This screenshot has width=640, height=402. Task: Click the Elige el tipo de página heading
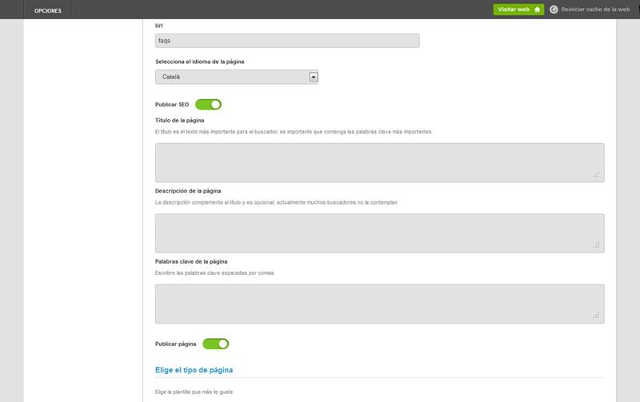(194, 370)
